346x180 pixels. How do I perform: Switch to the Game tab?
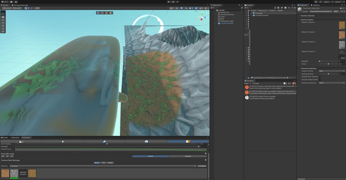click(5, 137)
